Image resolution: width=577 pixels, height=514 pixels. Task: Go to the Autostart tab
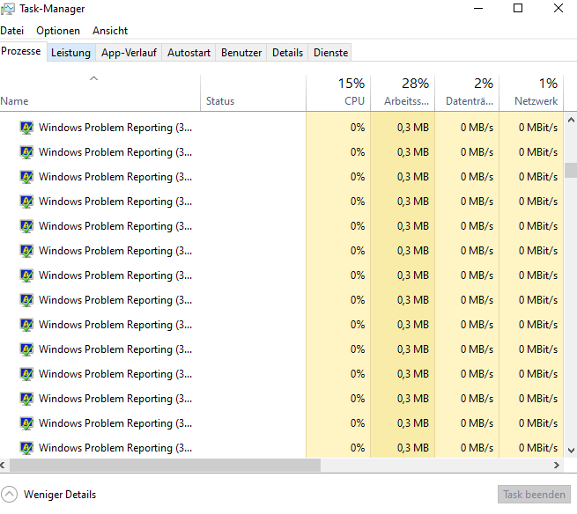(189, 53)
